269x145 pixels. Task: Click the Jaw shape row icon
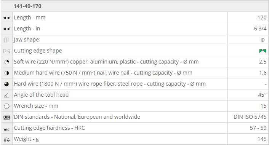[7, 40]
